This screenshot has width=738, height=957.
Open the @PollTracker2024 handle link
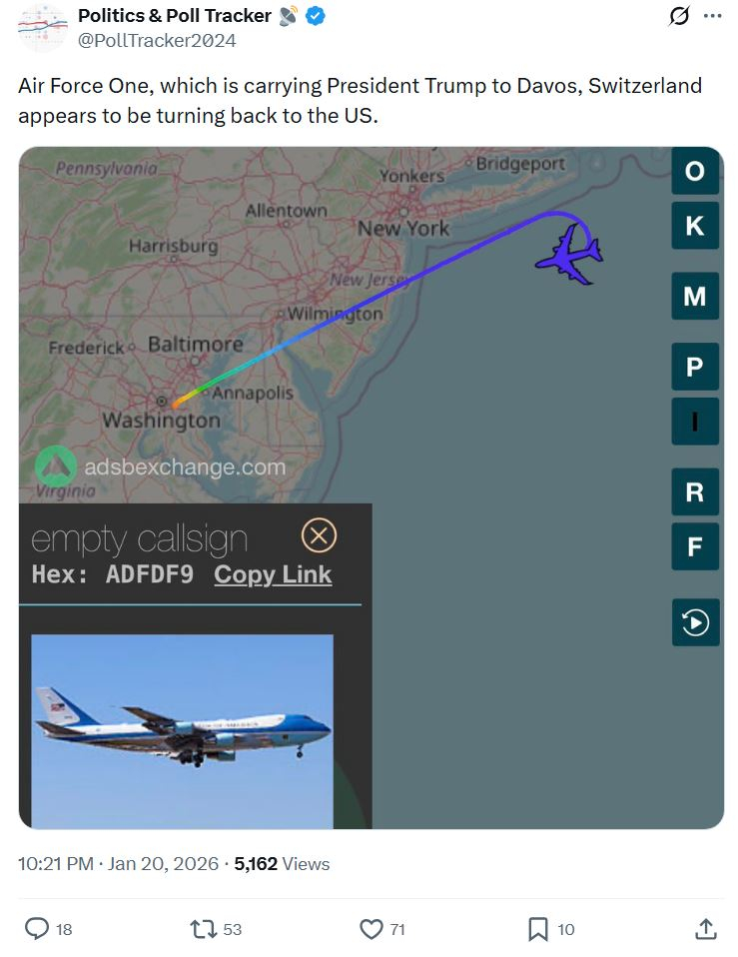pyautogui.click(x=157, y=41)
